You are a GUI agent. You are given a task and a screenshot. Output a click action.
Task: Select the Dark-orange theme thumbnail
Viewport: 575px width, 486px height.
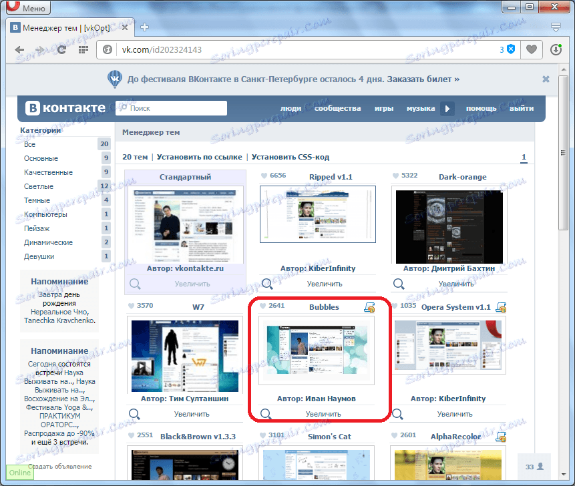pos(449,226)
